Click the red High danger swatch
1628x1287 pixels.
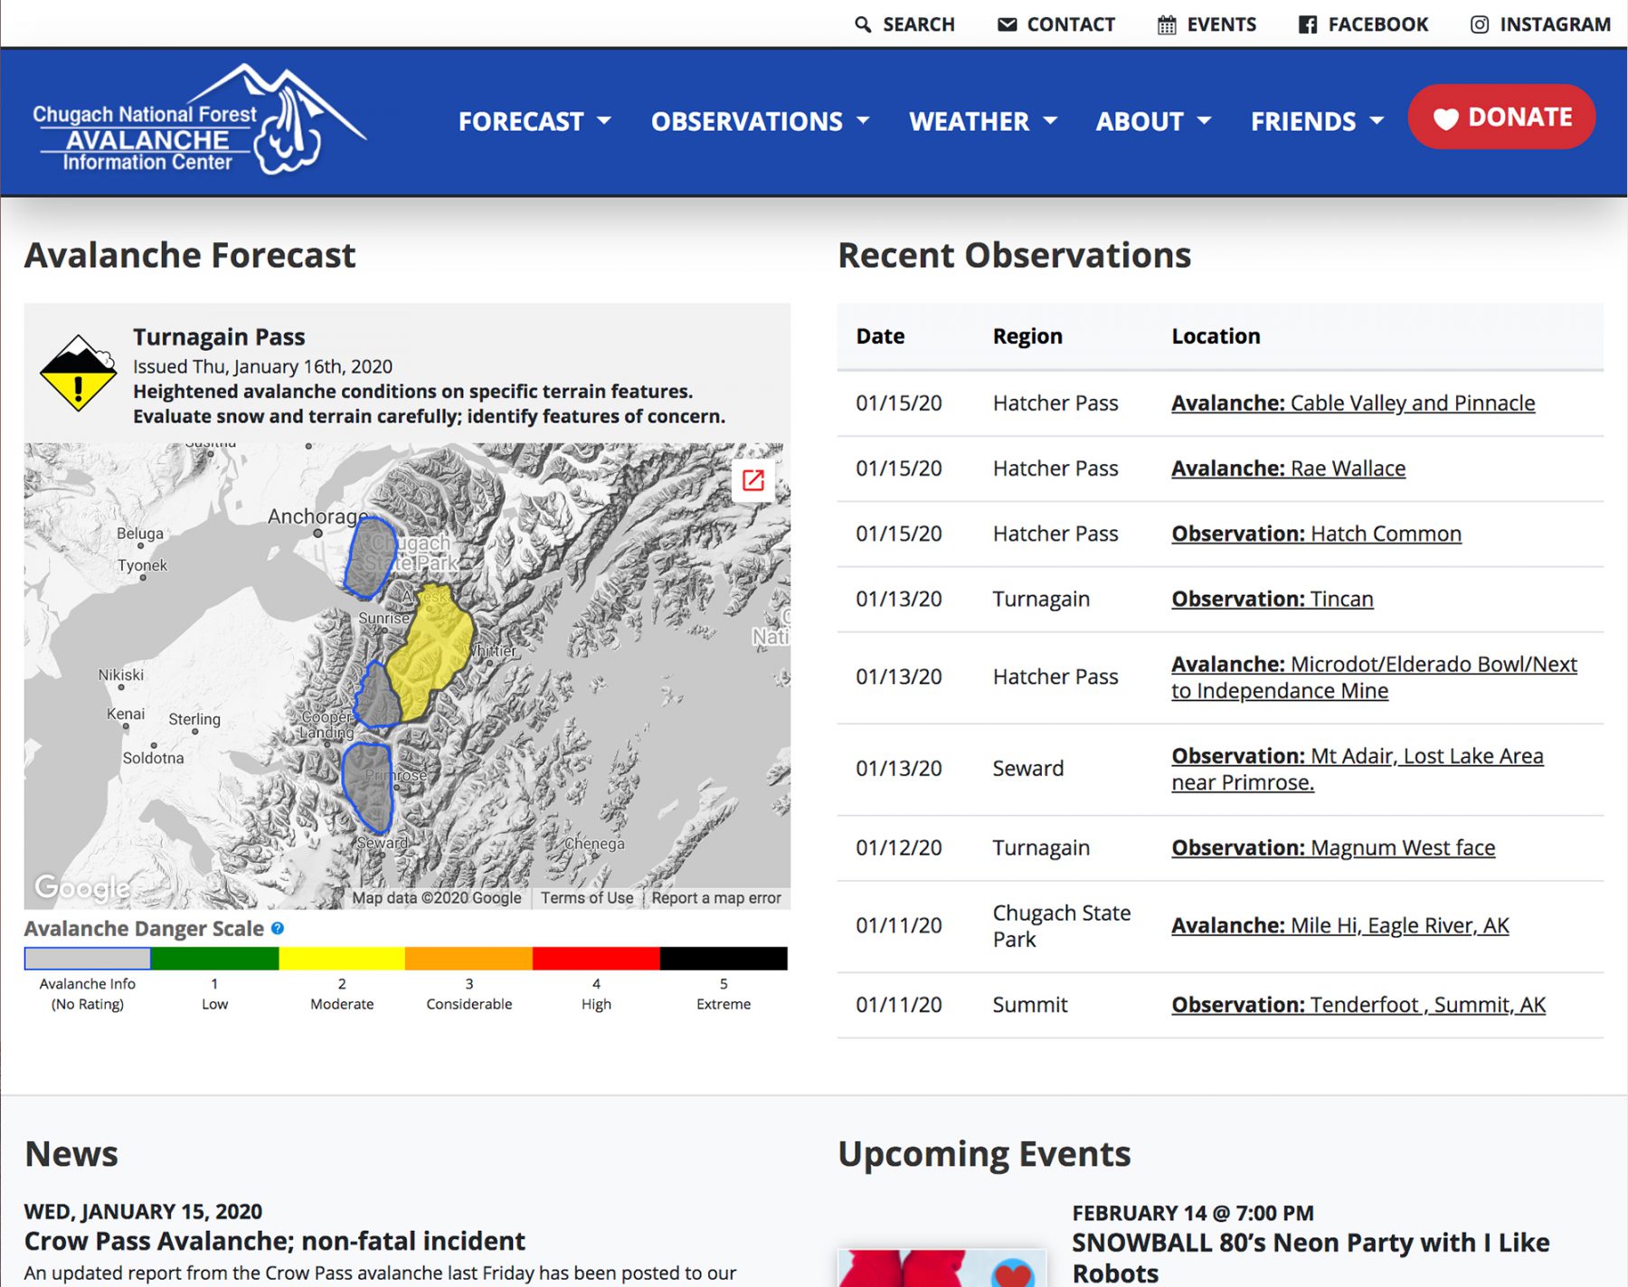pos(596,958)
